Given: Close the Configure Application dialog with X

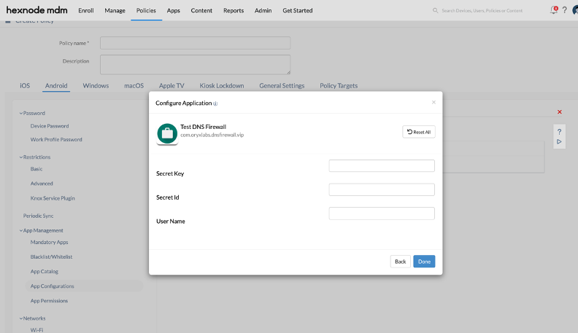Looking at the screenshot, I should 433,102.
